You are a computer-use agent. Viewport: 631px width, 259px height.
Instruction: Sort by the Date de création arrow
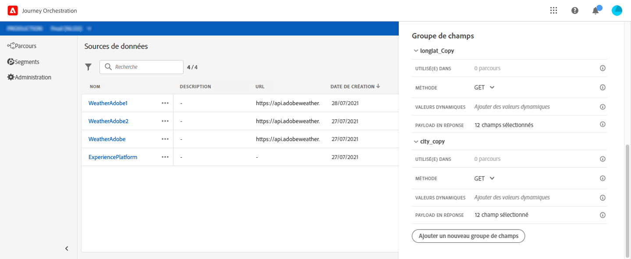click(378, 86)
